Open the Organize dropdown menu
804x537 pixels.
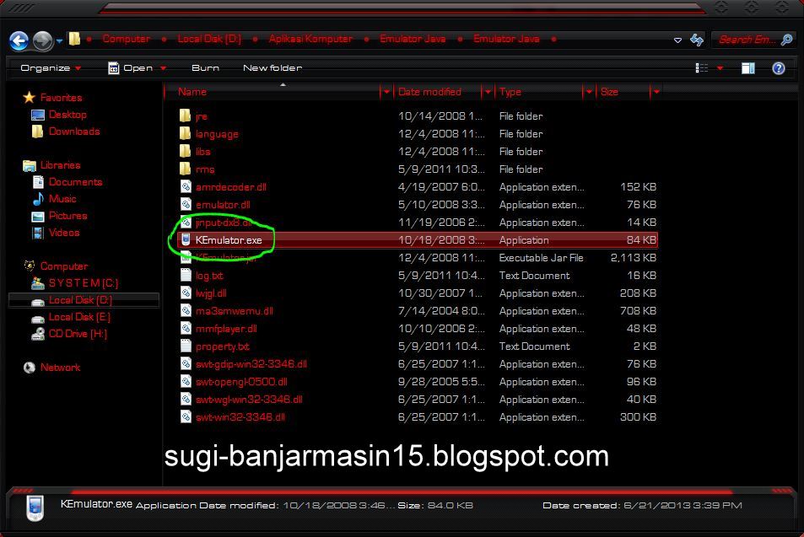point(48,67)
